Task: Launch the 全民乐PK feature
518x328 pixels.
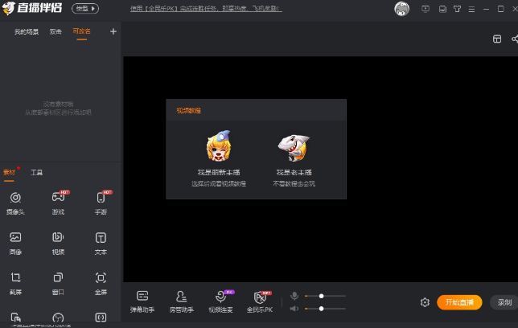Action: [260, 301]
